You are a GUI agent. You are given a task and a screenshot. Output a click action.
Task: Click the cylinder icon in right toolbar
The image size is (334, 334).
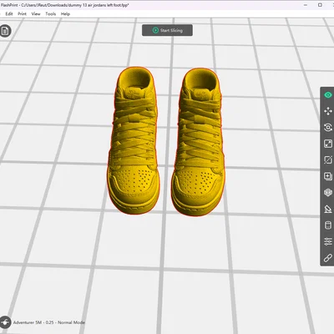point(328,225)
